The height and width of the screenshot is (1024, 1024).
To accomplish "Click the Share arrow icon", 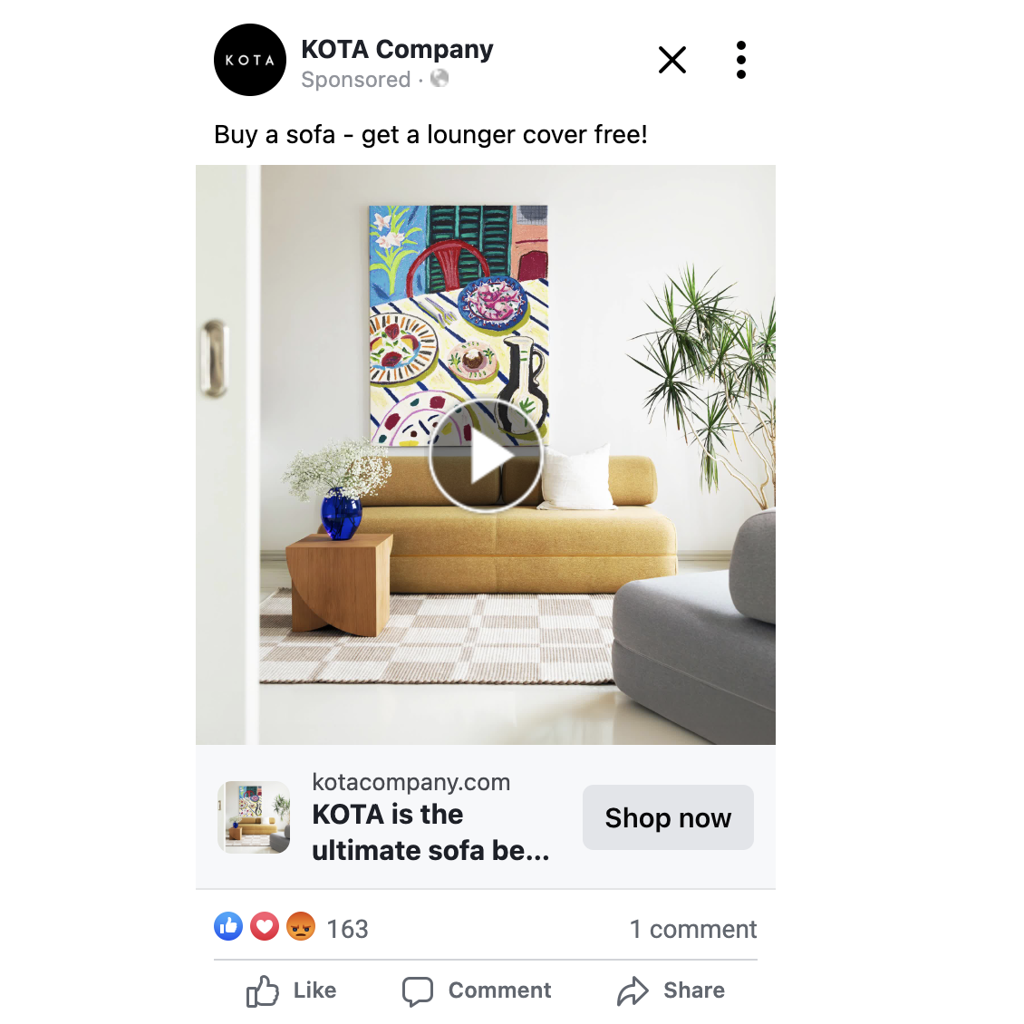I will [x=633, y=990].
